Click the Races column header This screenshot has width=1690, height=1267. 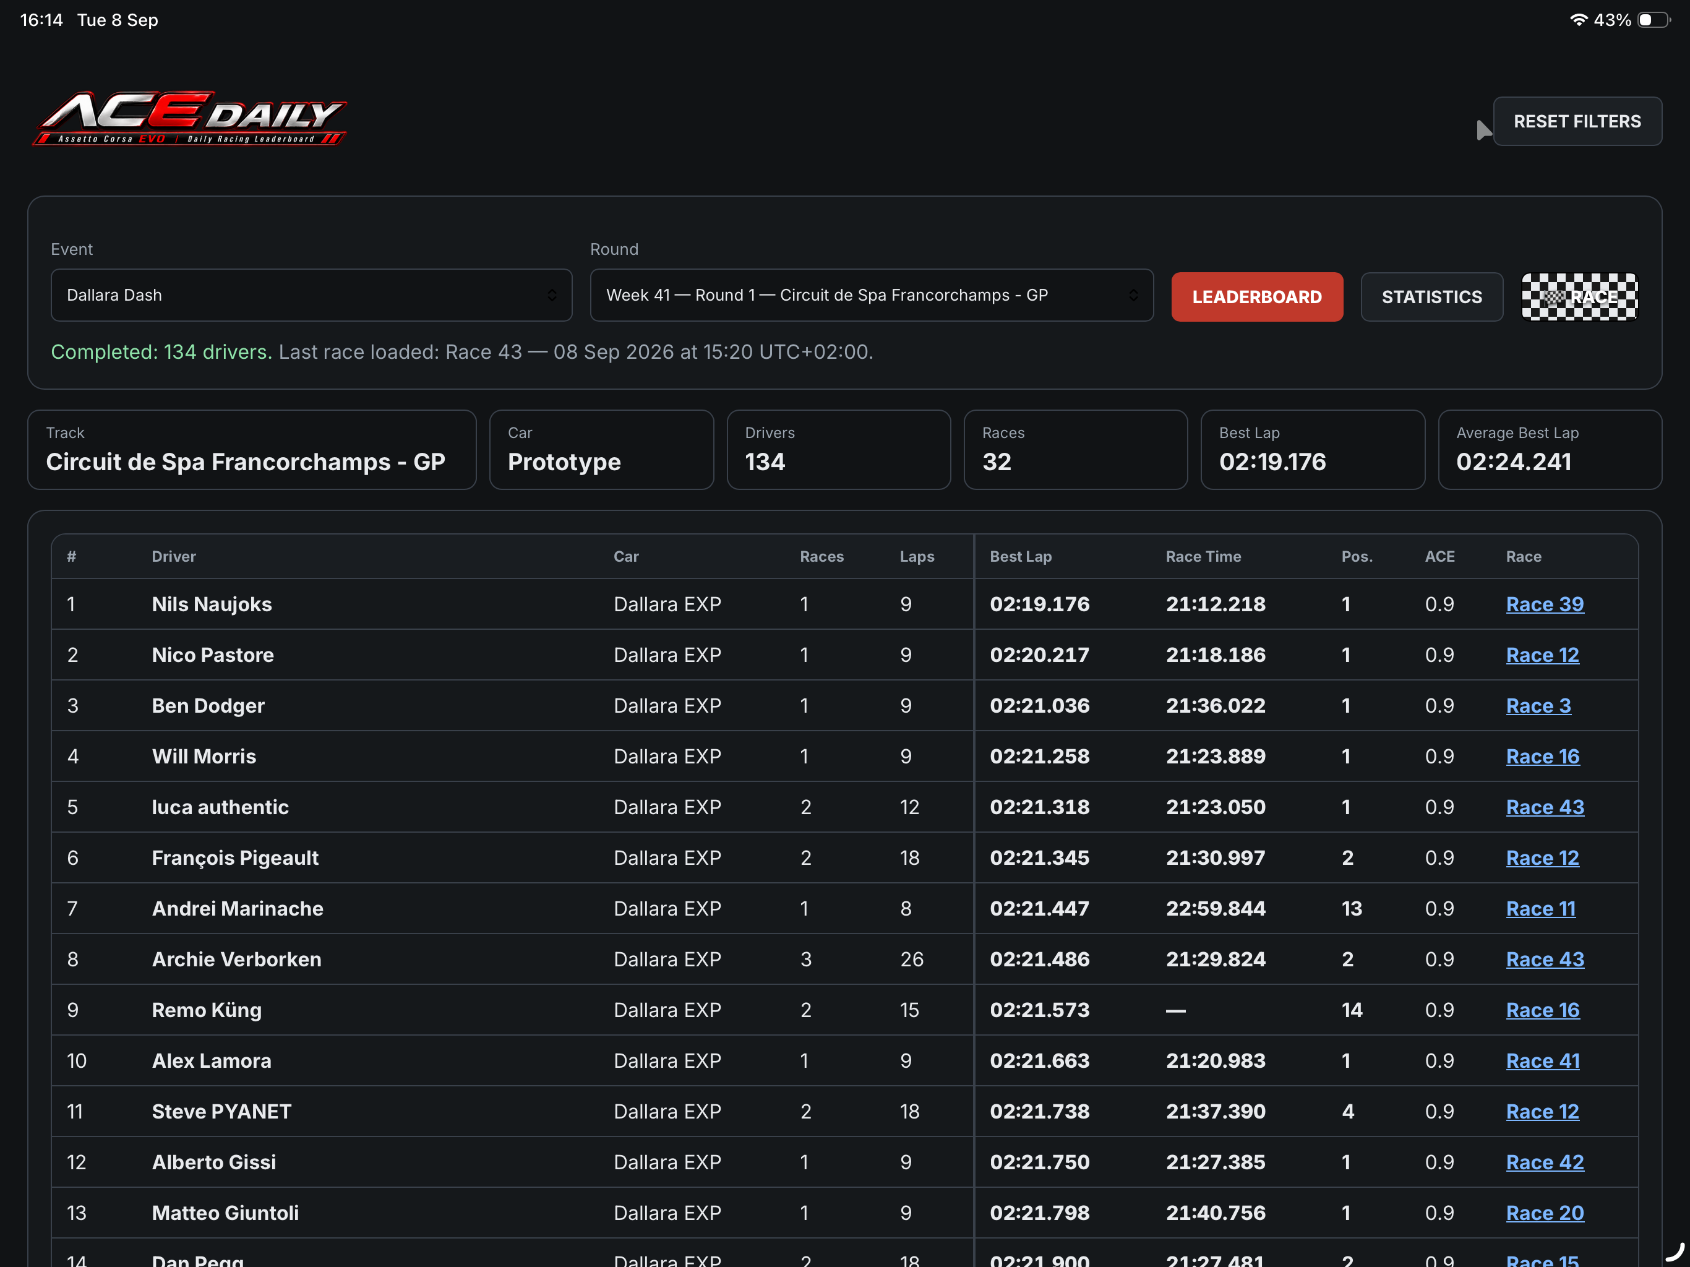coord(821,556)
